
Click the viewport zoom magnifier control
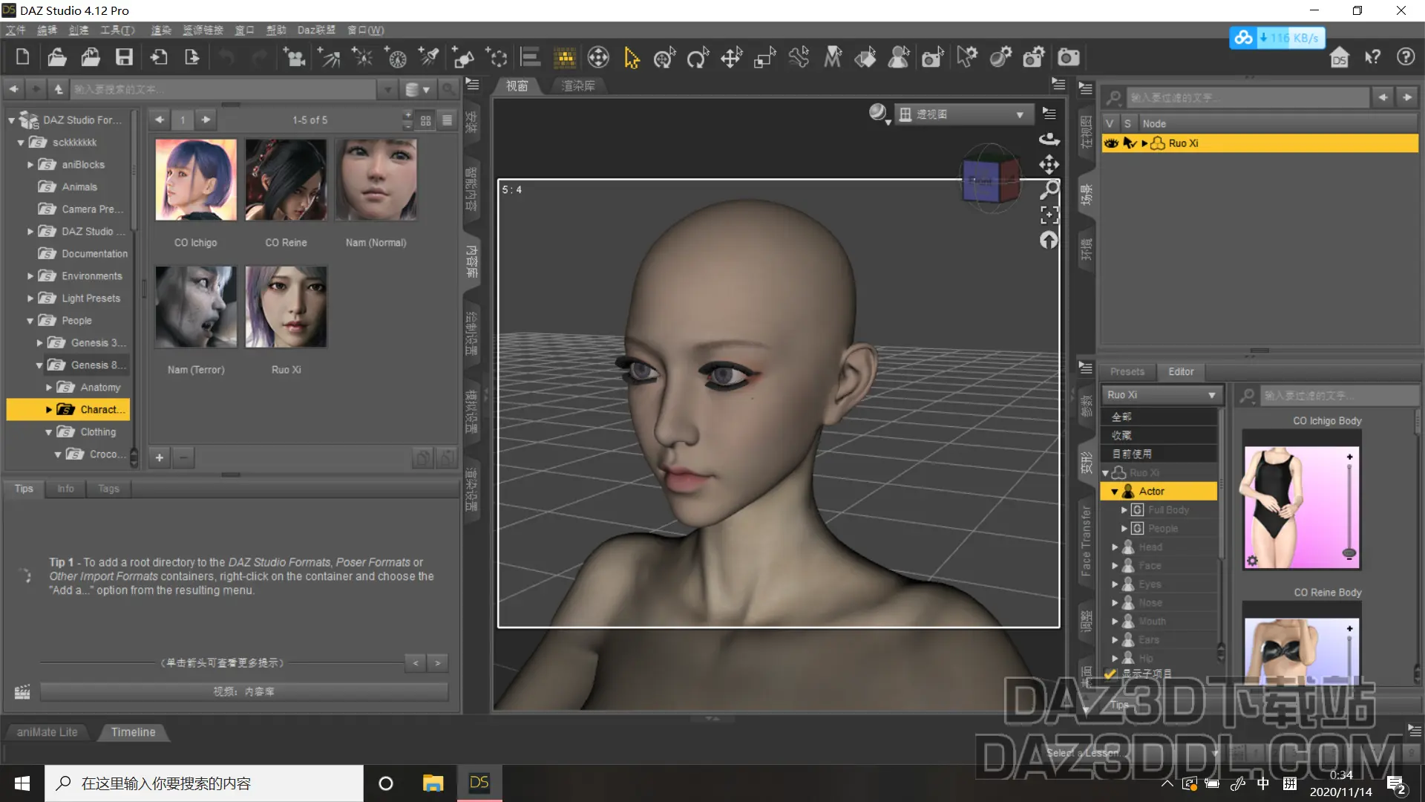pos(1049,190)
